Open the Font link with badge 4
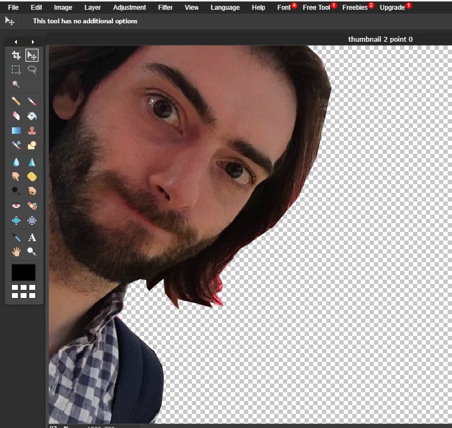The height and width of the screenshot is (428, 452). click(284, 8)
